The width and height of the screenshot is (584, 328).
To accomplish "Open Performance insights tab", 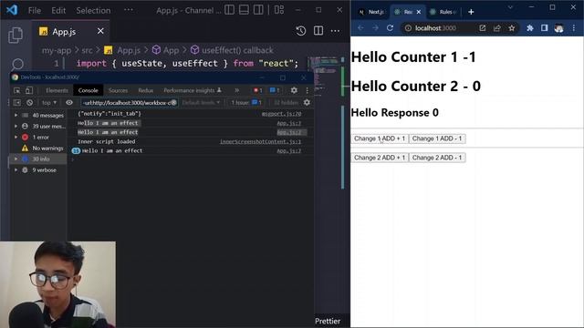I will [x=193, y=90].
